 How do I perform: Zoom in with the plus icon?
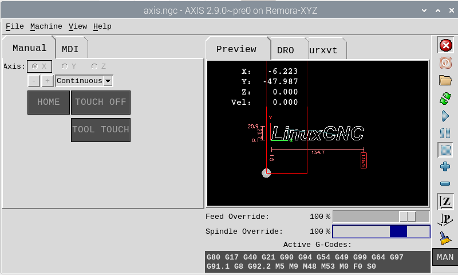coord(445,167)
